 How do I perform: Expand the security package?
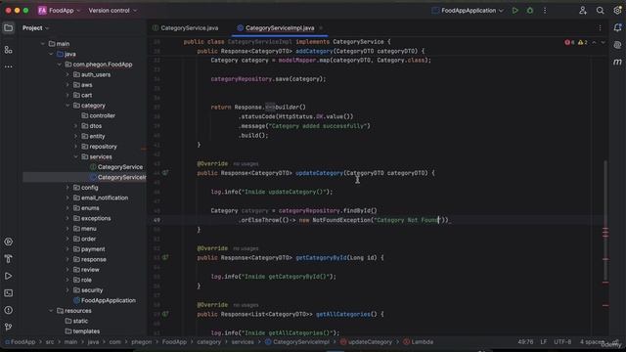point(67,290)
